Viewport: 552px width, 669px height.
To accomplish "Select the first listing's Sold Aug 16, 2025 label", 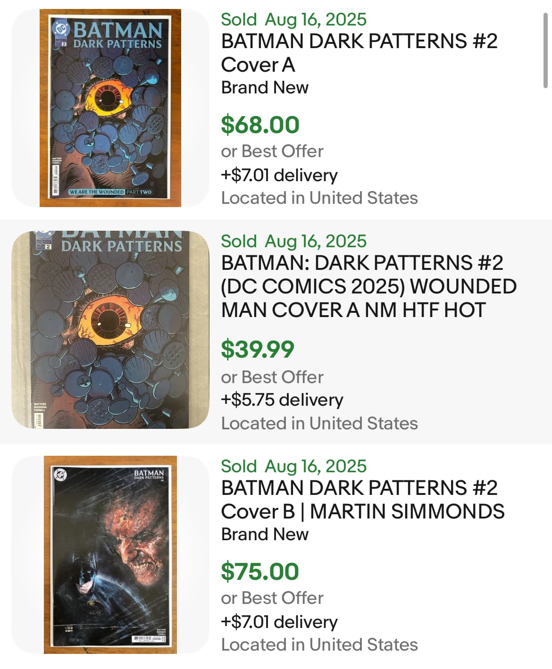I will 293,19.
